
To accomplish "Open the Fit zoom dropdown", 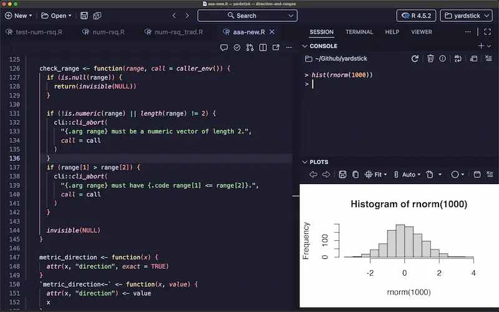I will 375,175.
